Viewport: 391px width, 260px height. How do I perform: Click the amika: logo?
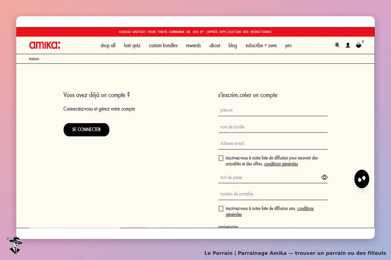[x=45, y=45]
